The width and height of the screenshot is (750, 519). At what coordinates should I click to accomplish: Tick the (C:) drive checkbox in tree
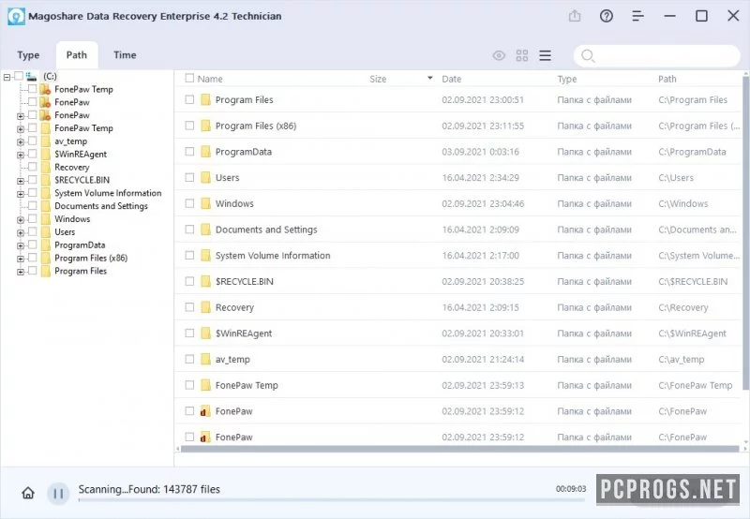19,76
